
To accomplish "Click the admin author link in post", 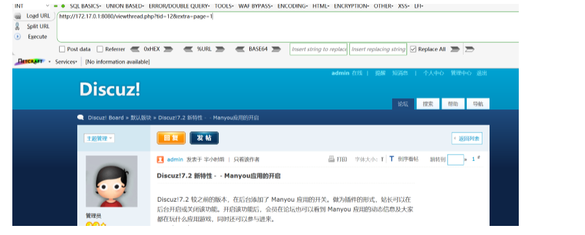I will pyautogui.click(x=175, y=160).
